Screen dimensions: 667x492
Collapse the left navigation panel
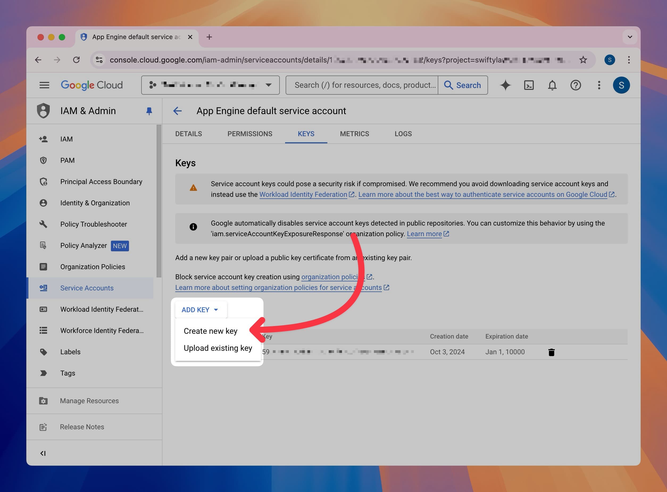coord(43,453)
